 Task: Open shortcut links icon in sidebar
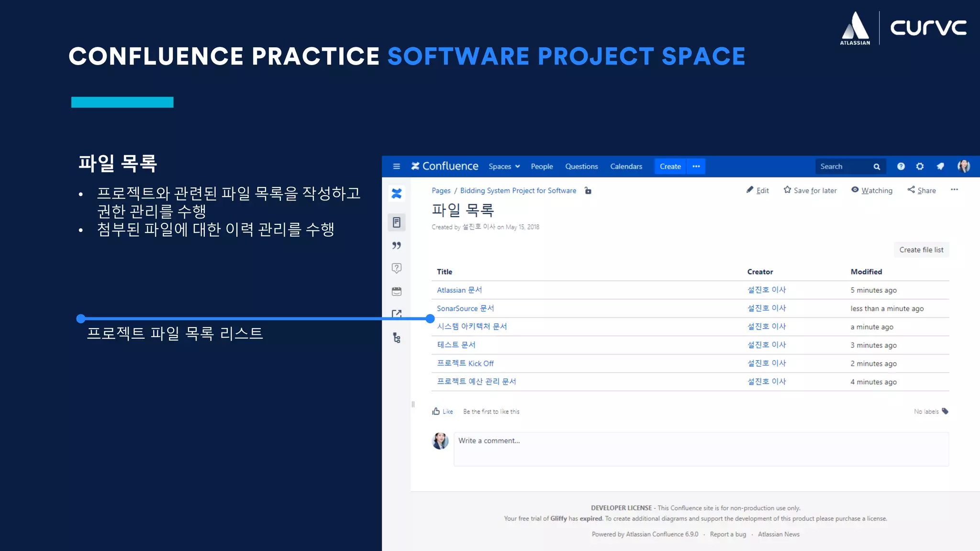point(397,314)
